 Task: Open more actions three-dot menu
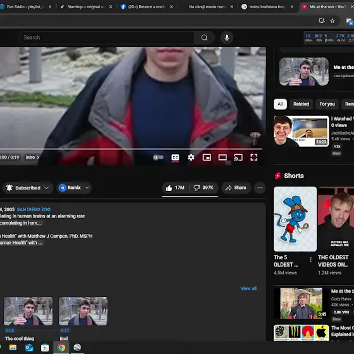[x=260, y=188]
